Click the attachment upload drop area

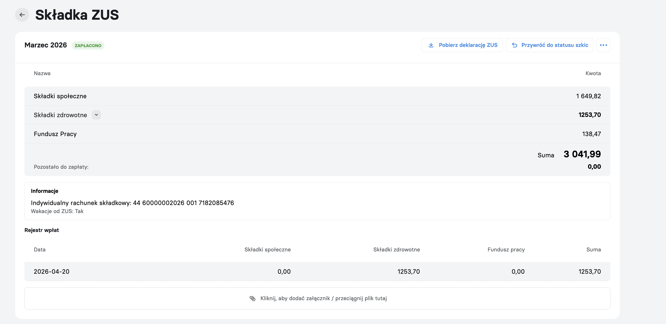[x=317, y=298]
